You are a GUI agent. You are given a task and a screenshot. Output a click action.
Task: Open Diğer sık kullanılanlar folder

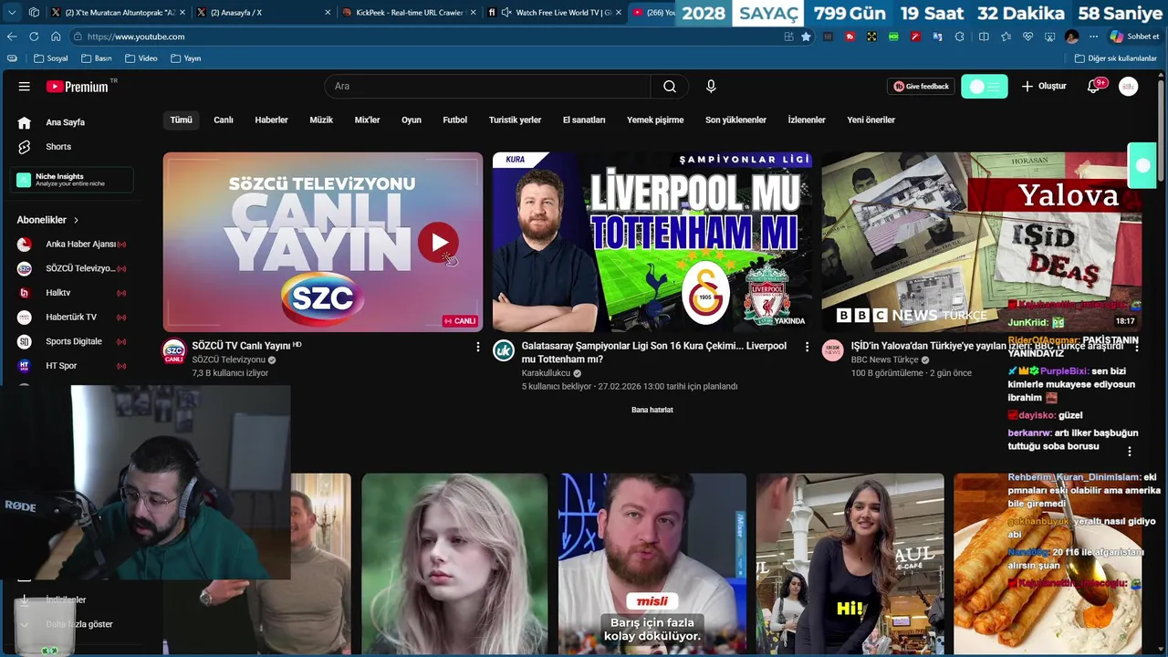(x=1115, y=58)
